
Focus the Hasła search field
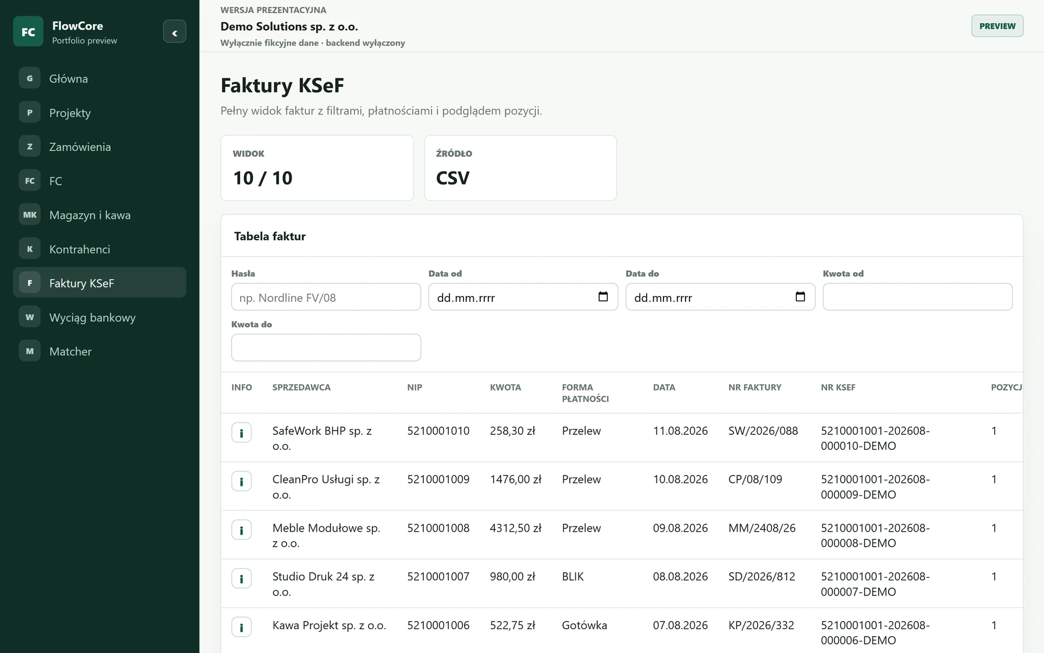click(326, 297)
